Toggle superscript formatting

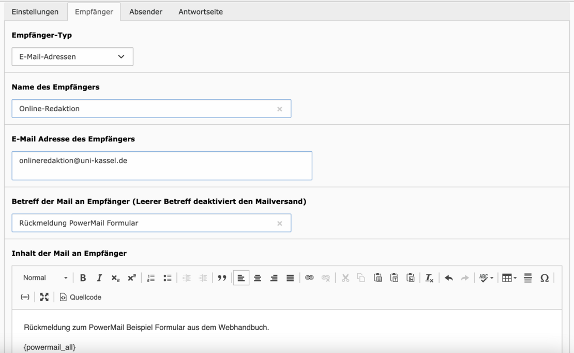click(x=131, y=278)
